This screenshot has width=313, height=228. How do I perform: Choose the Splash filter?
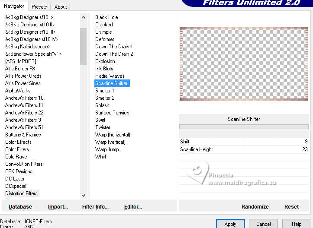[x=102, y=105]
